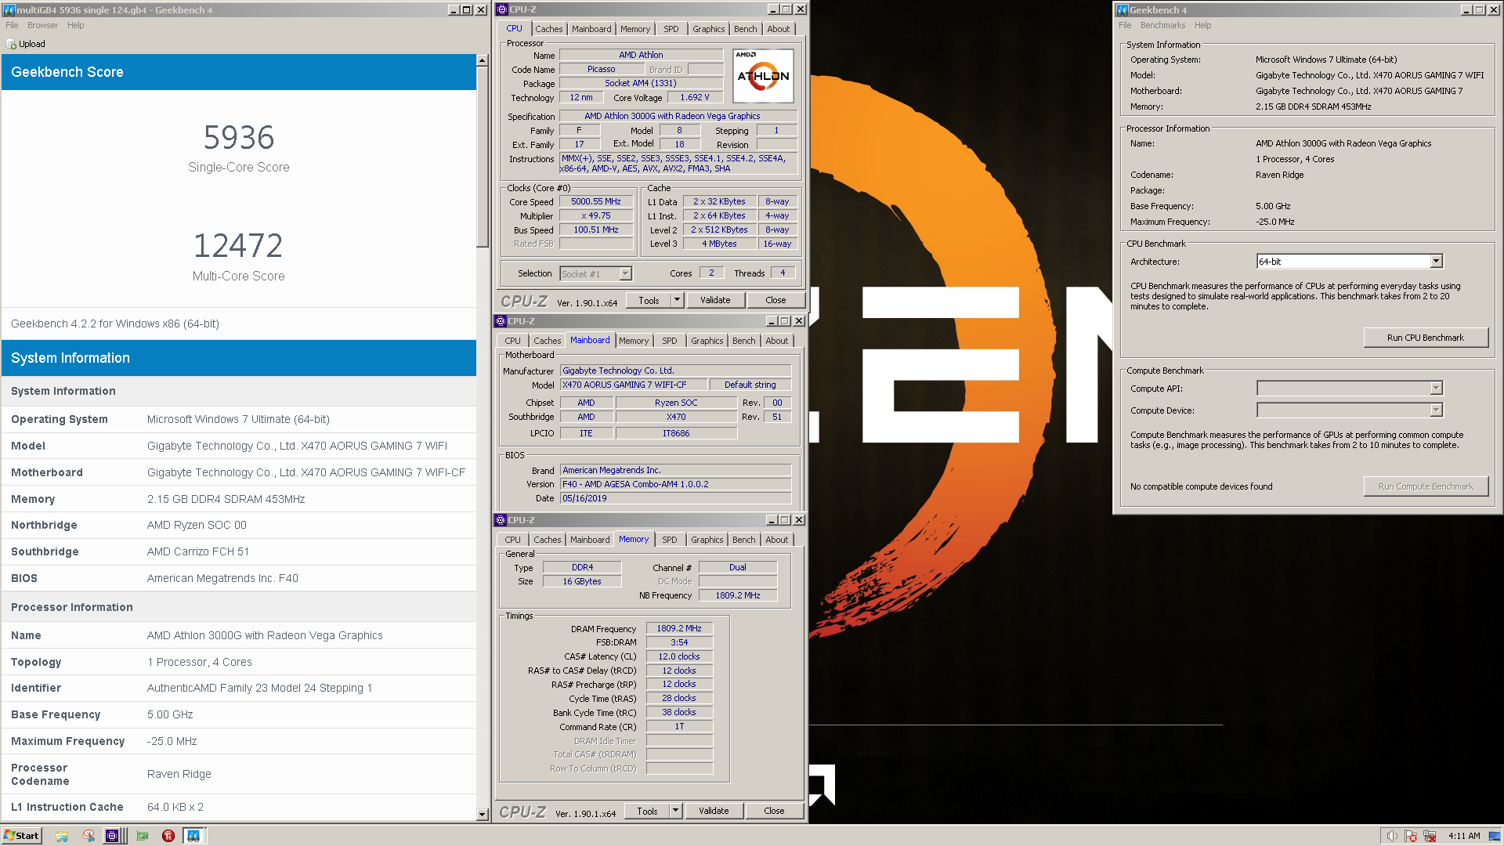Select CPU tab in bottom CPU-Z window
This screenshot has height=846, width=1504.
512,540
